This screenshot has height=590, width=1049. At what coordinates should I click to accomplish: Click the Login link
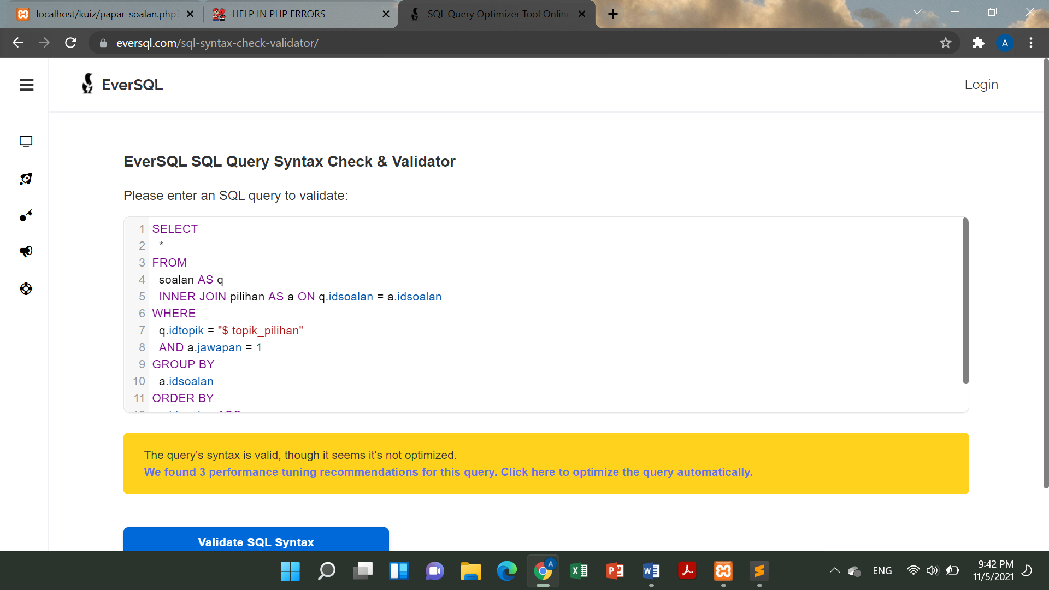[981, 84]
